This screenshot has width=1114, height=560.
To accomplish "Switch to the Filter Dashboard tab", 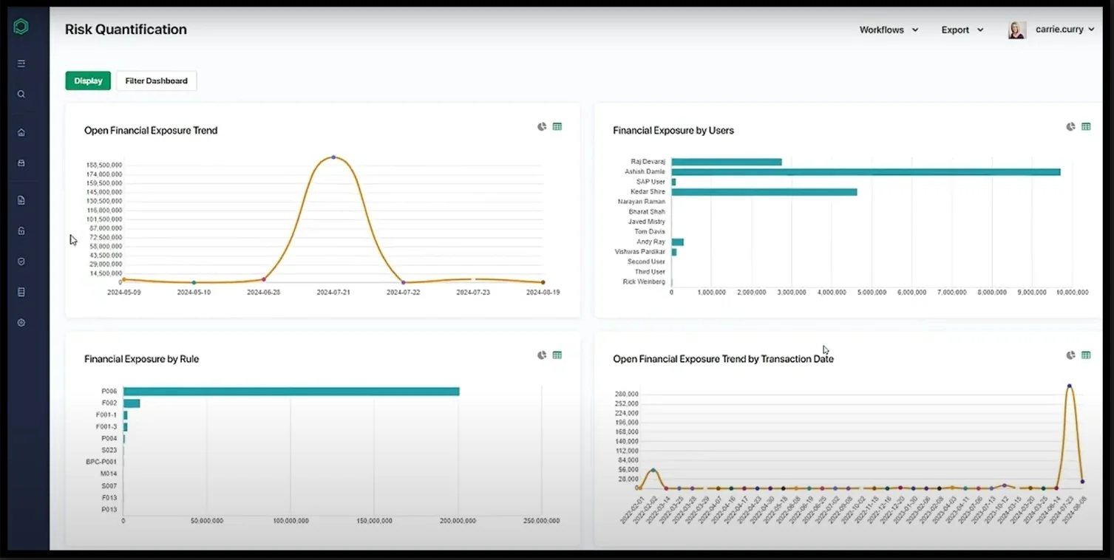I will coord(156,81).
